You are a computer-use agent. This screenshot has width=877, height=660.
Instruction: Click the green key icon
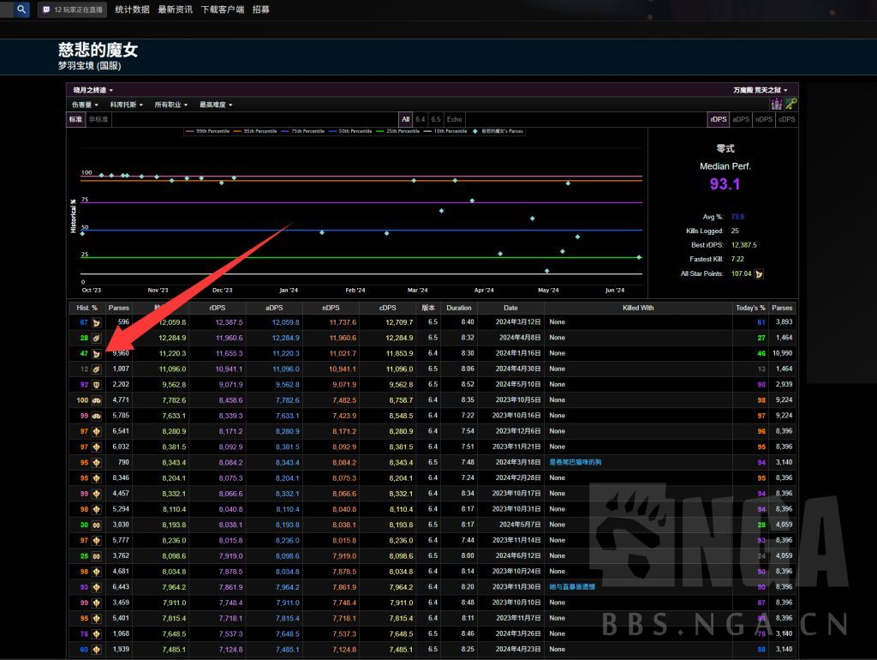point(791,104)
